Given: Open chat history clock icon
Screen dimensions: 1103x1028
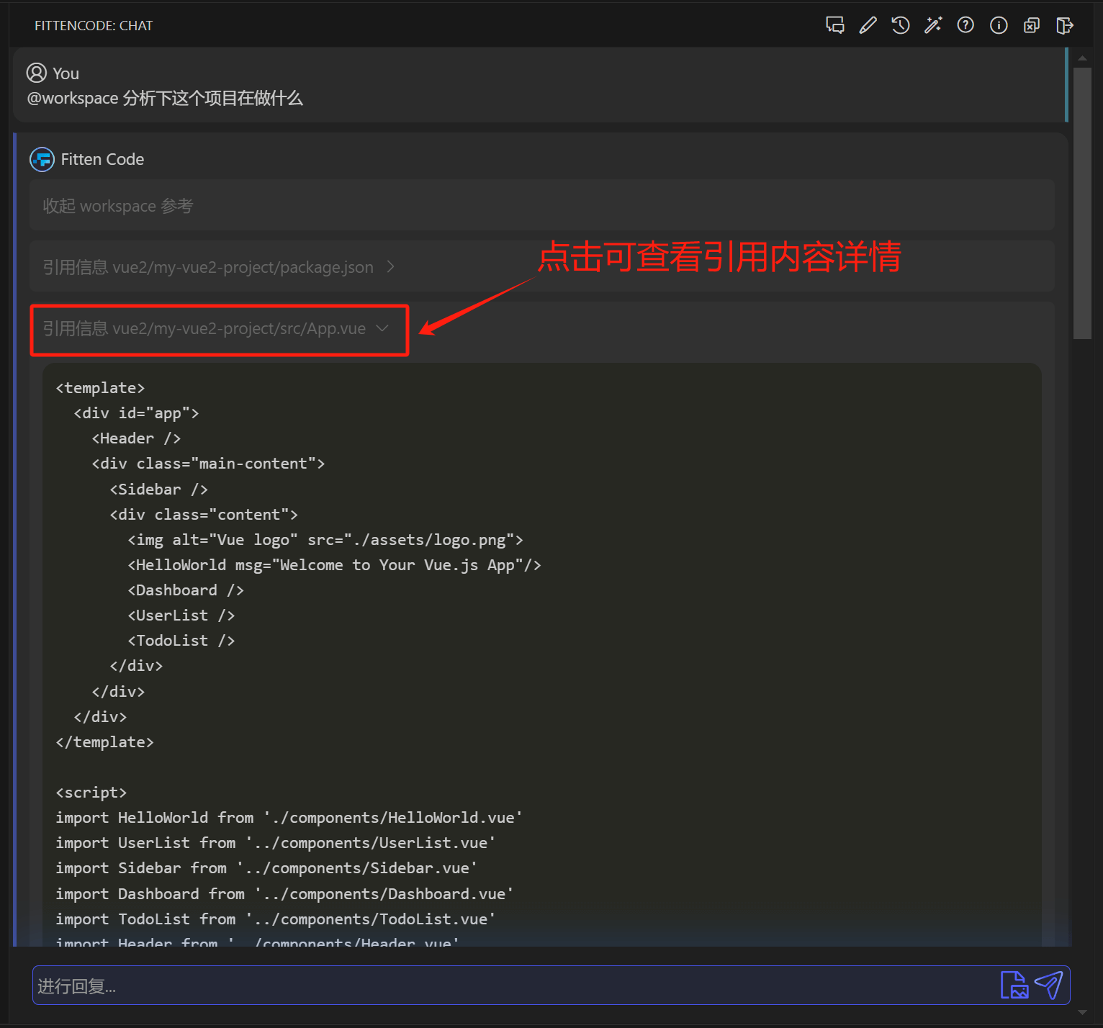Looking at the screenshot, I should pyautogui.click(x=900, y=25).
